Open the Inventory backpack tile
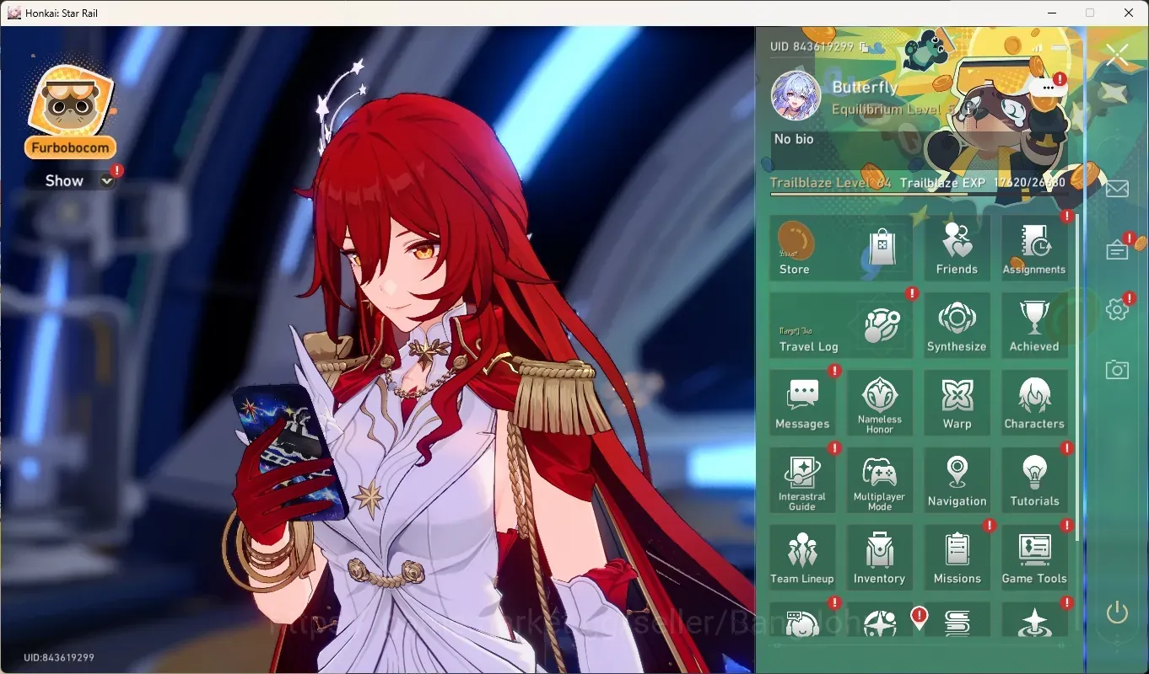The height and width of the screenshot is (674, 1149). 880,558
